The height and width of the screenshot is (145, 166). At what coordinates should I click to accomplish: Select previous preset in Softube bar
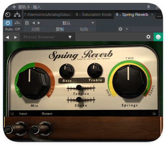[x=7, y=37]
